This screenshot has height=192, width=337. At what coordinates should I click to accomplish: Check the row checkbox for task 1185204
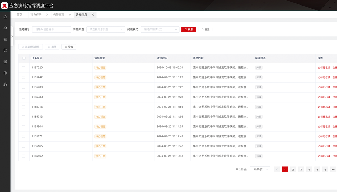click(24, 127)
